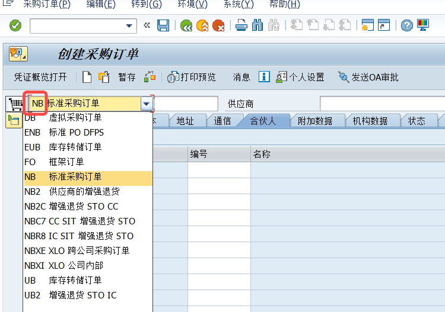Select UB2 增强退货 STO IC option

coord(88,295)
